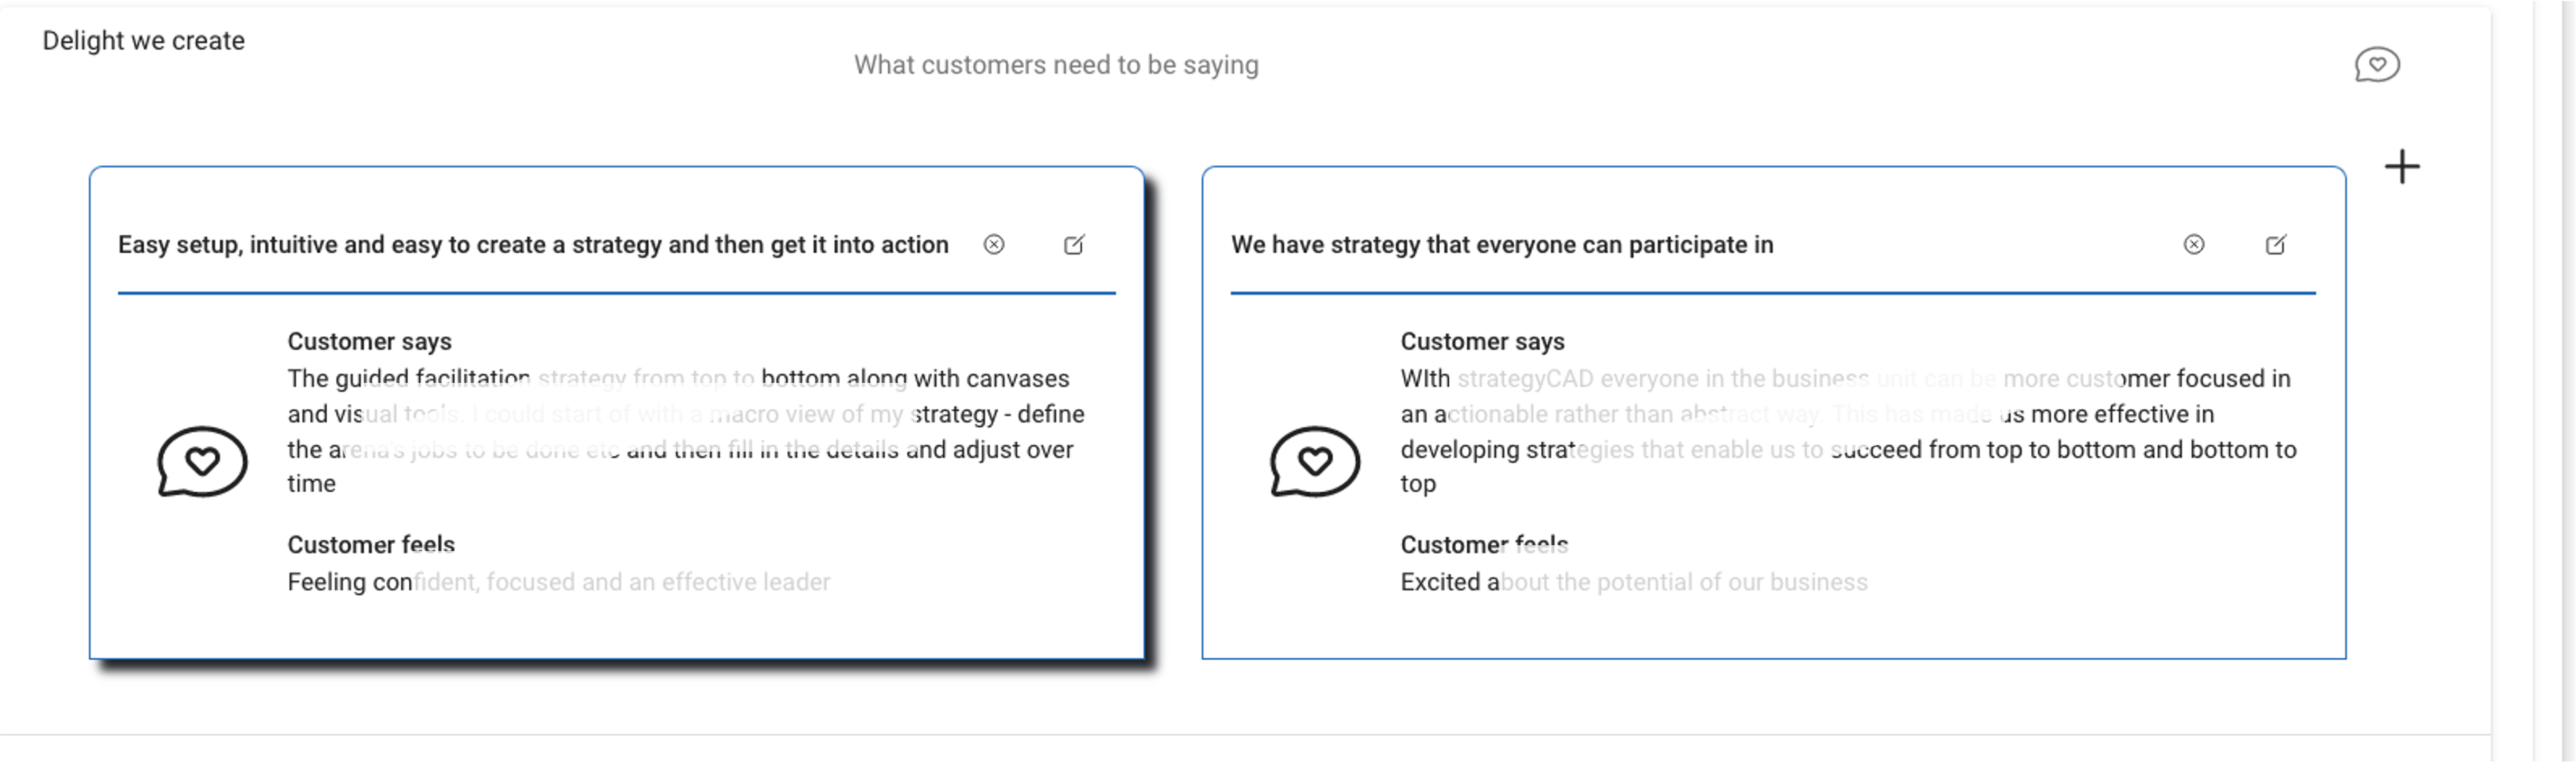Select the "Delight we create" heading
The height and width of the screenshot is (763, 2576).
point(143,41)
